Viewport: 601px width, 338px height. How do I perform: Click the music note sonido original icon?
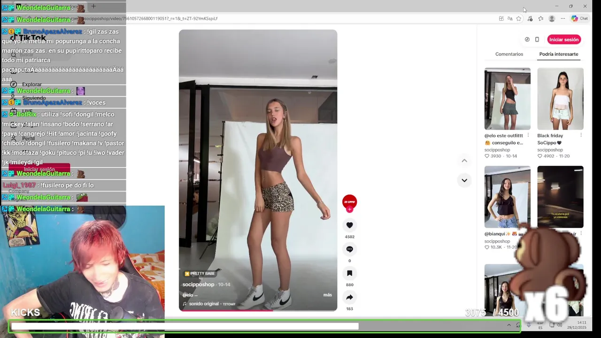point(185,304)
